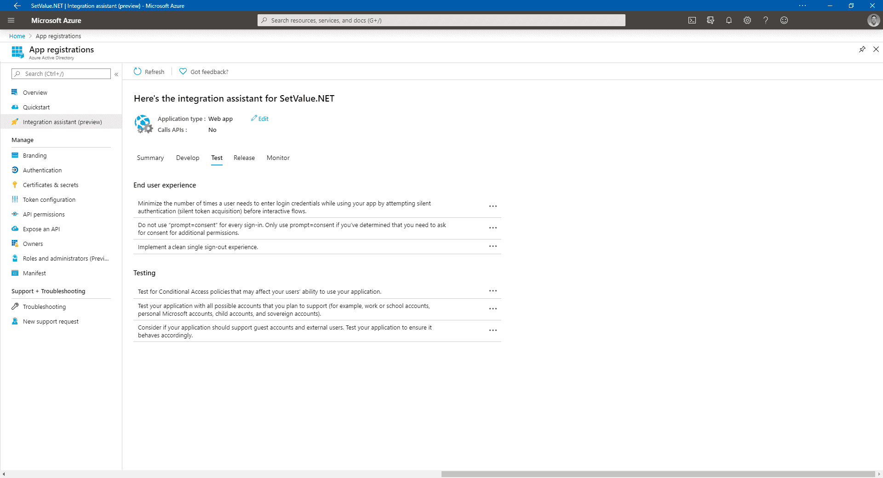Screen dimensions: 883x478
Task: Open the Cloud Shell icon
Action: (692, 20)
